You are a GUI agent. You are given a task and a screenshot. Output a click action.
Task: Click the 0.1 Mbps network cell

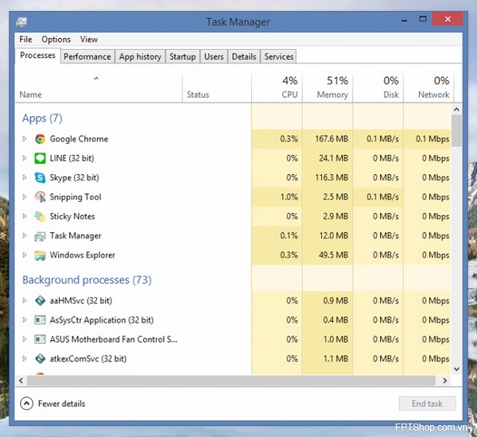click(x=427, y=139)
